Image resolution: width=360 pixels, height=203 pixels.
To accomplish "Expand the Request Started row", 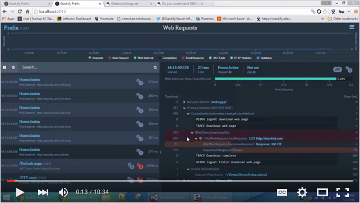I will 184,102.
